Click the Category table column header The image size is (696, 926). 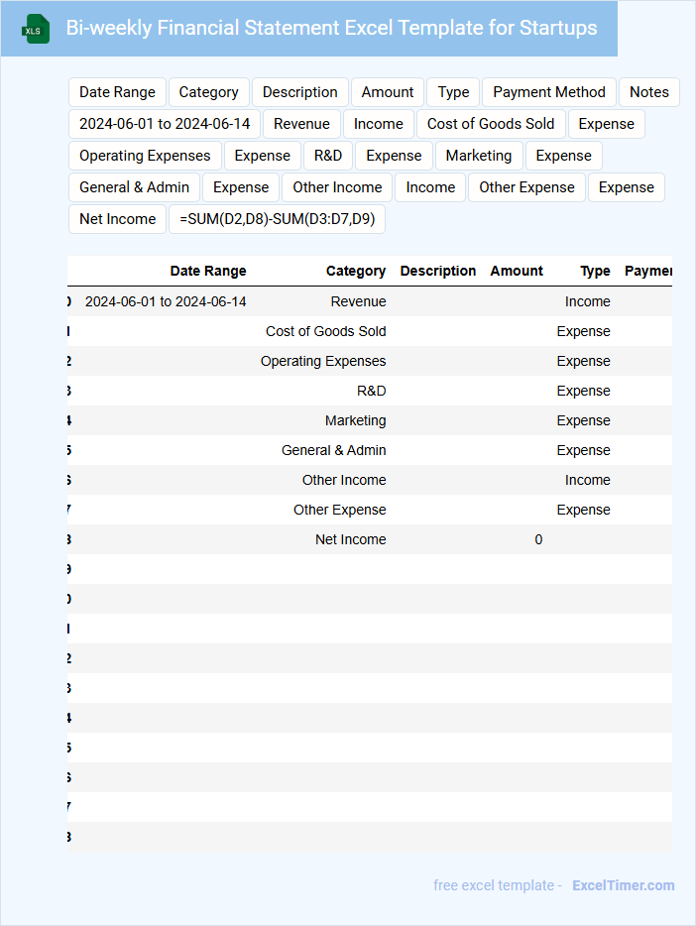point(356,271)
